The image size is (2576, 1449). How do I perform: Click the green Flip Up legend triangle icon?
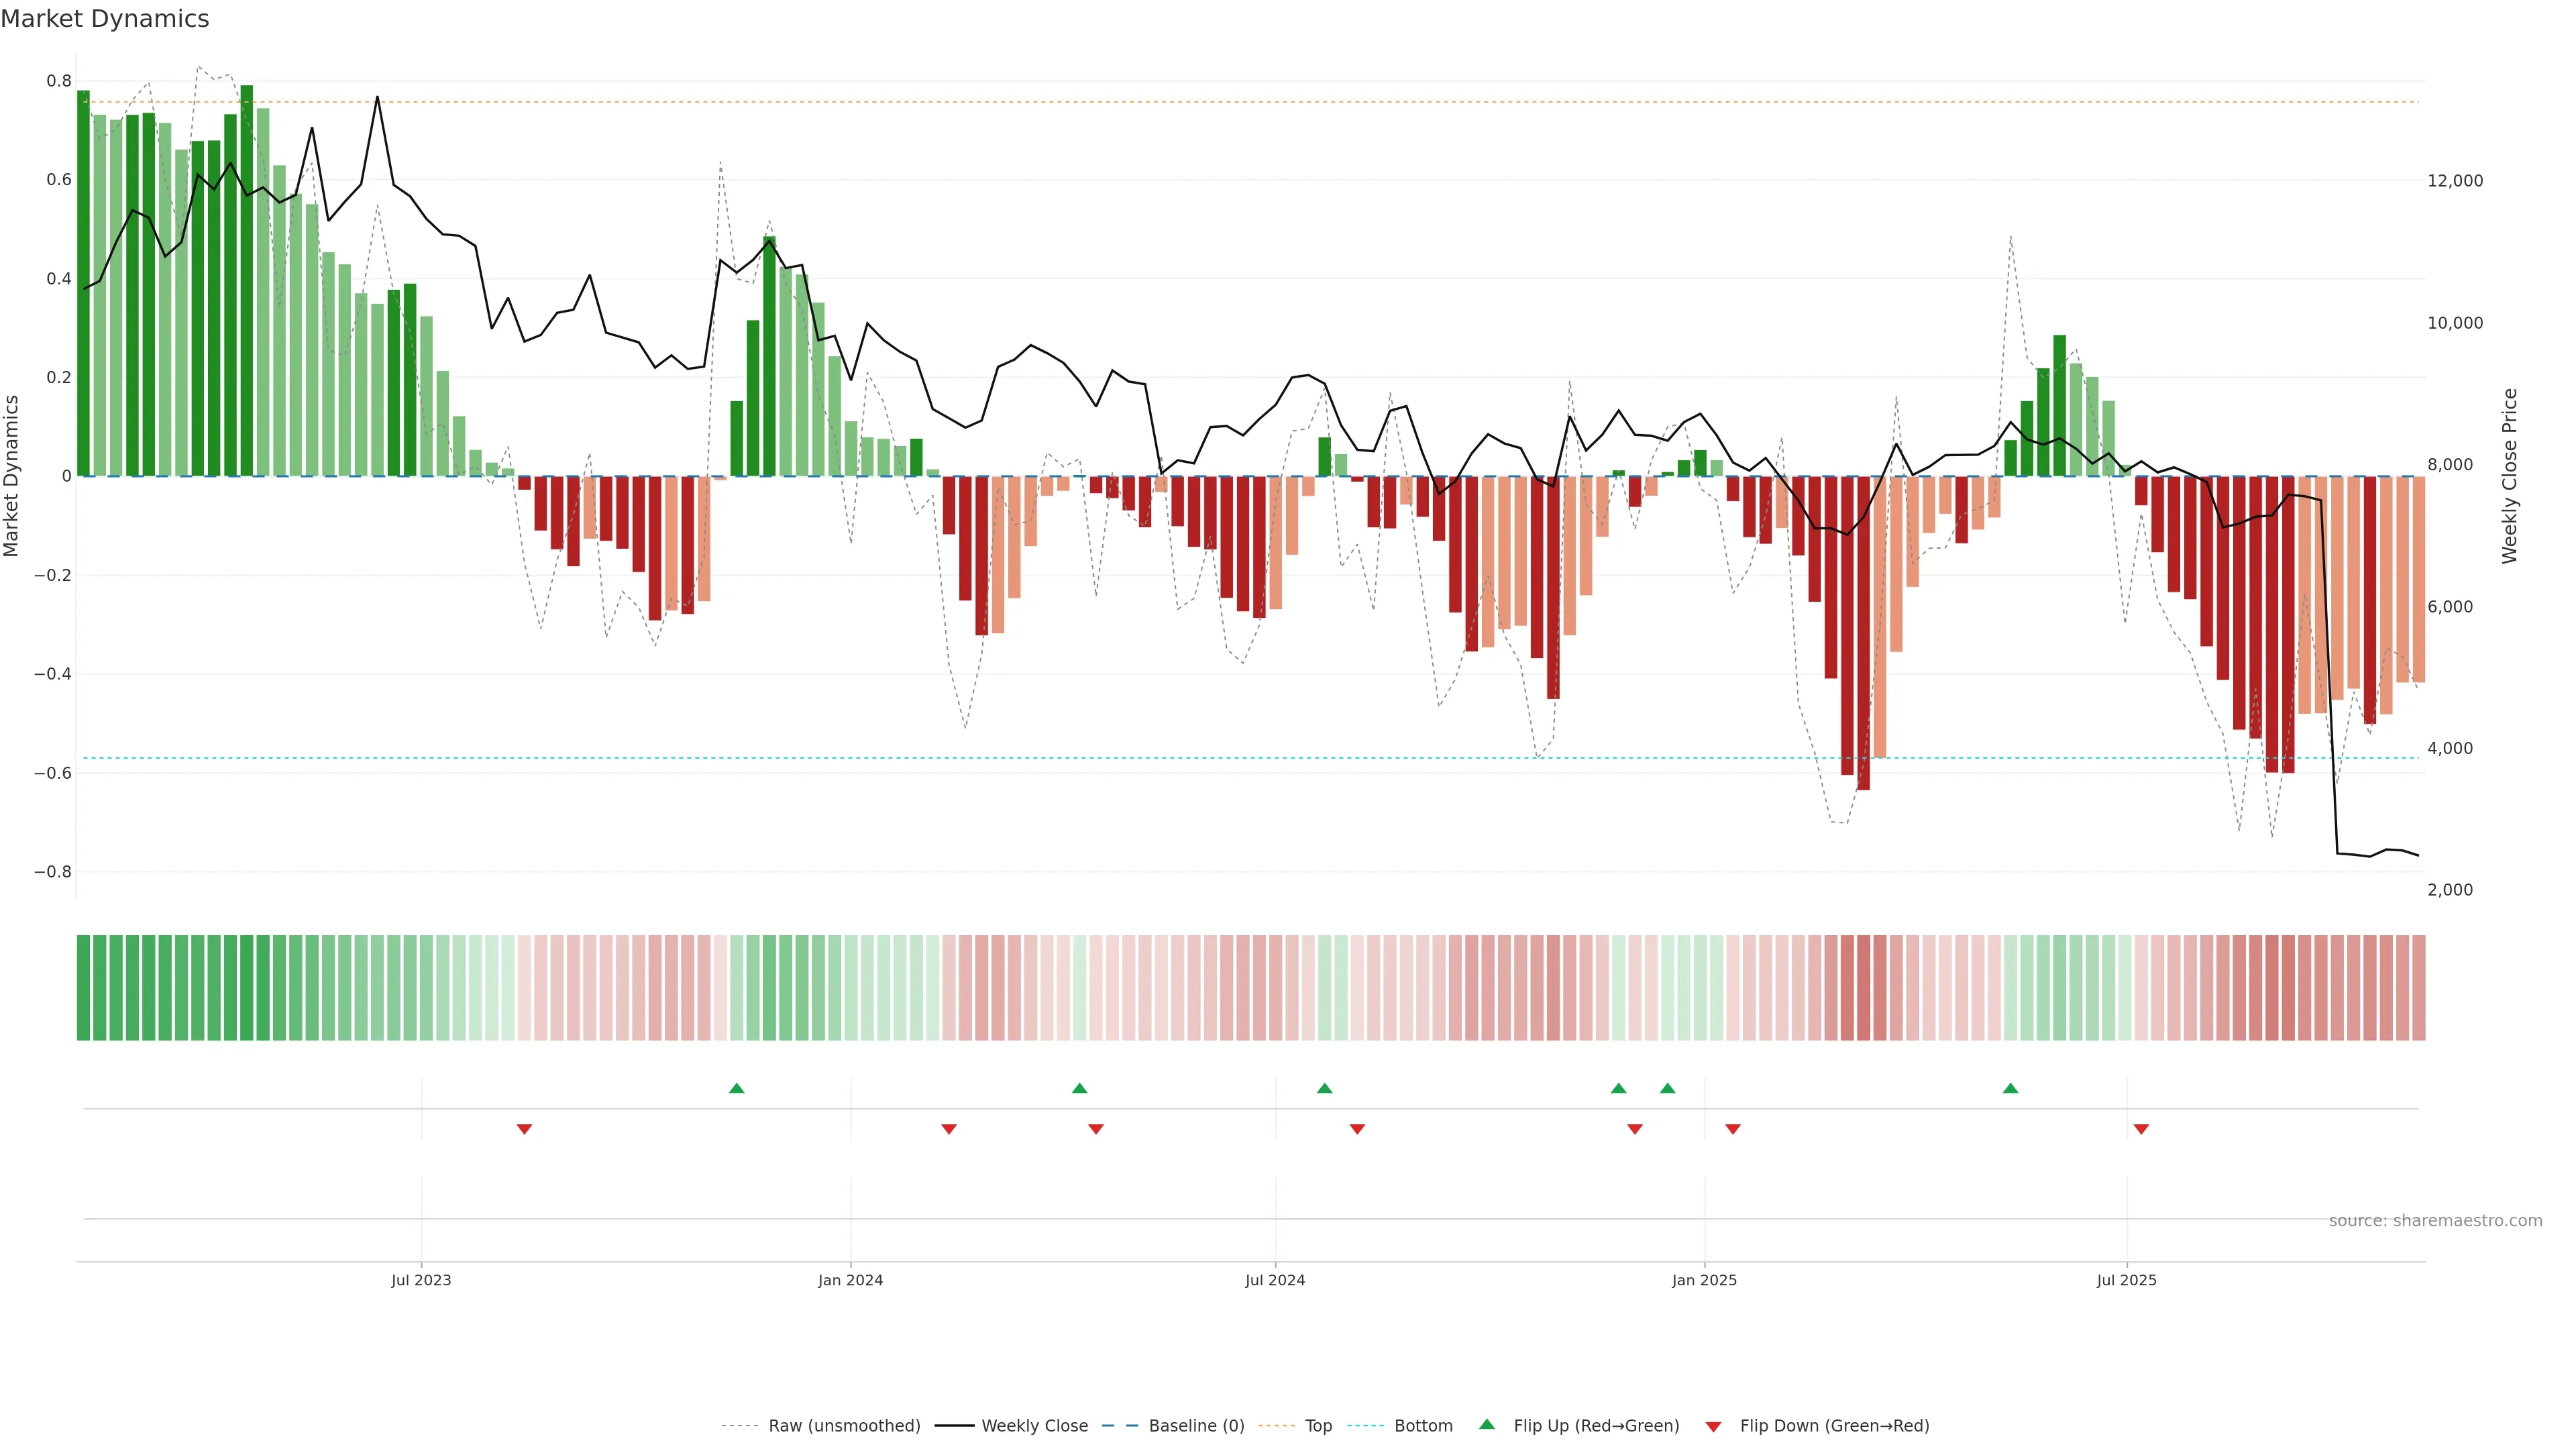tap(1487, 1424)
